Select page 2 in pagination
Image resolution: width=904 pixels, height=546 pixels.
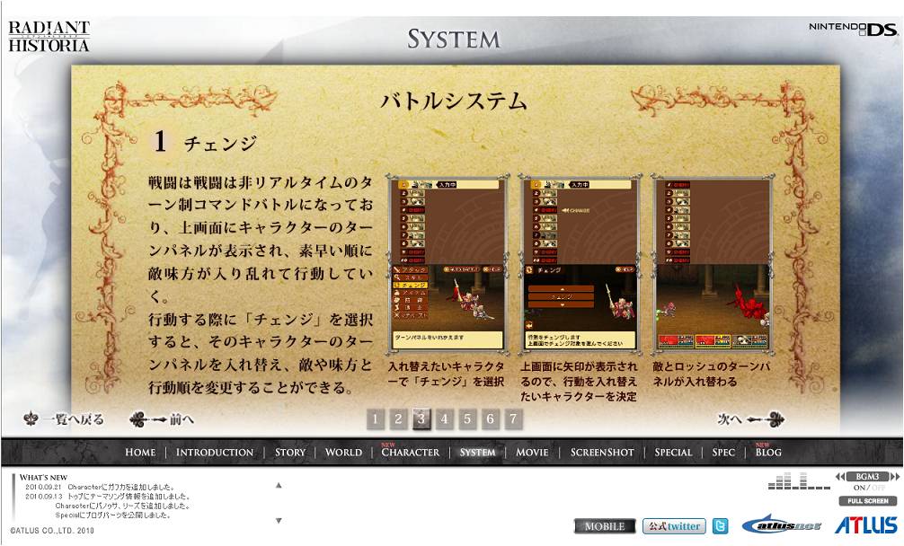point(398,418)
